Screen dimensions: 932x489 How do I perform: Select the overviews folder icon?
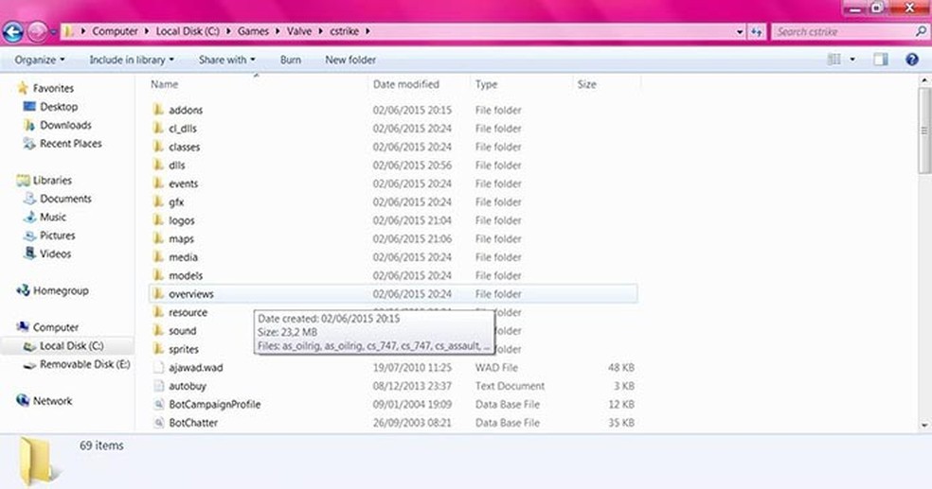(158, 294)
